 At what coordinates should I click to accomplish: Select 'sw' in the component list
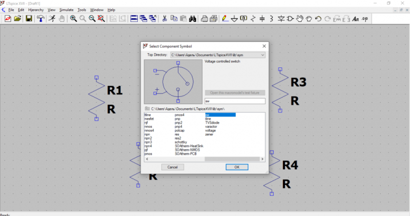[x=220, y=115]
